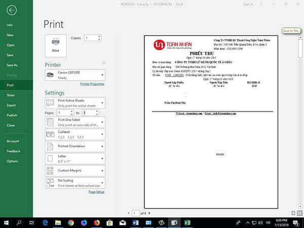Open Mail app from taskbar

tap(123, 222)
